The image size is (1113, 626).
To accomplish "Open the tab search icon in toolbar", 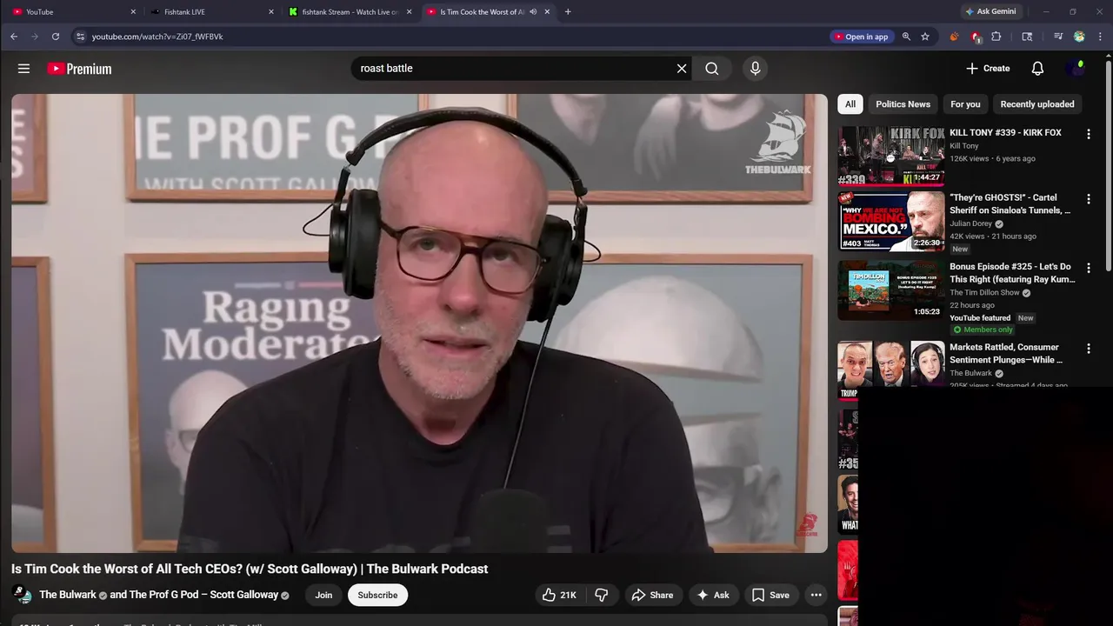I will (x=1027, y=37).
